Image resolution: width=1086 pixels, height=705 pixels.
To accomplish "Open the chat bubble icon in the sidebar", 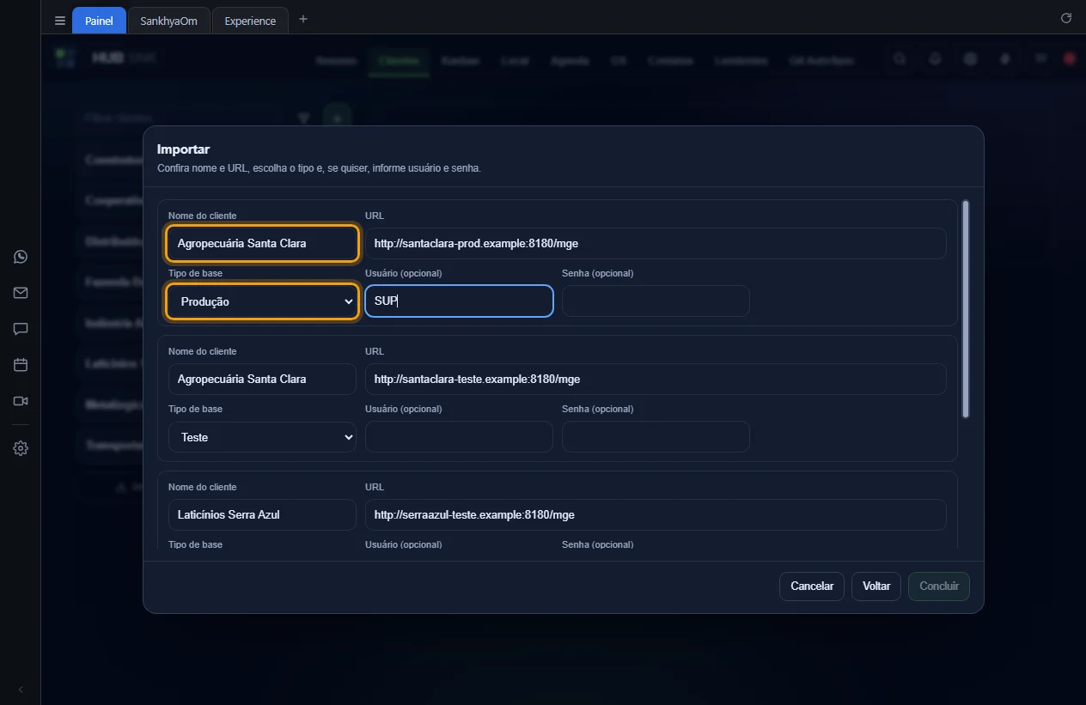I will (x=21, y=329).
